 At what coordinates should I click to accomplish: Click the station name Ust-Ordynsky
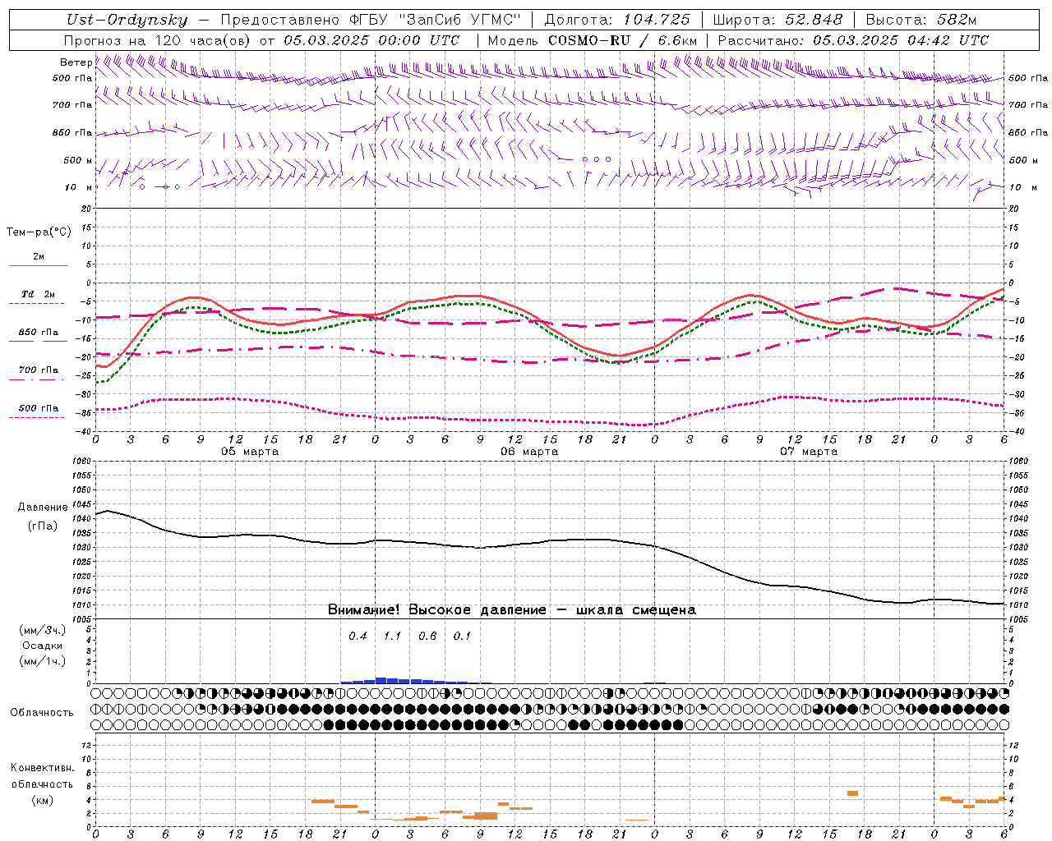point(127,20)
